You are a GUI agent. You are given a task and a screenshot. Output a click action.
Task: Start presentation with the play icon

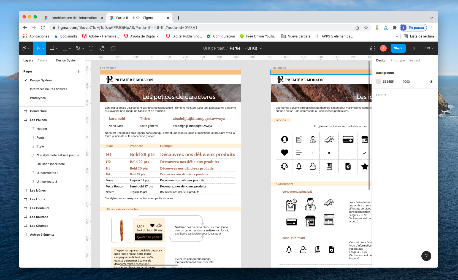(414, 48)
